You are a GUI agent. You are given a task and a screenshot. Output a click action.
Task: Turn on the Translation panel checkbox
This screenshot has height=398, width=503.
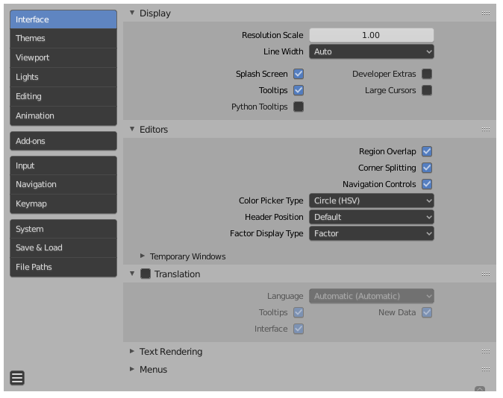click(146, 274)
